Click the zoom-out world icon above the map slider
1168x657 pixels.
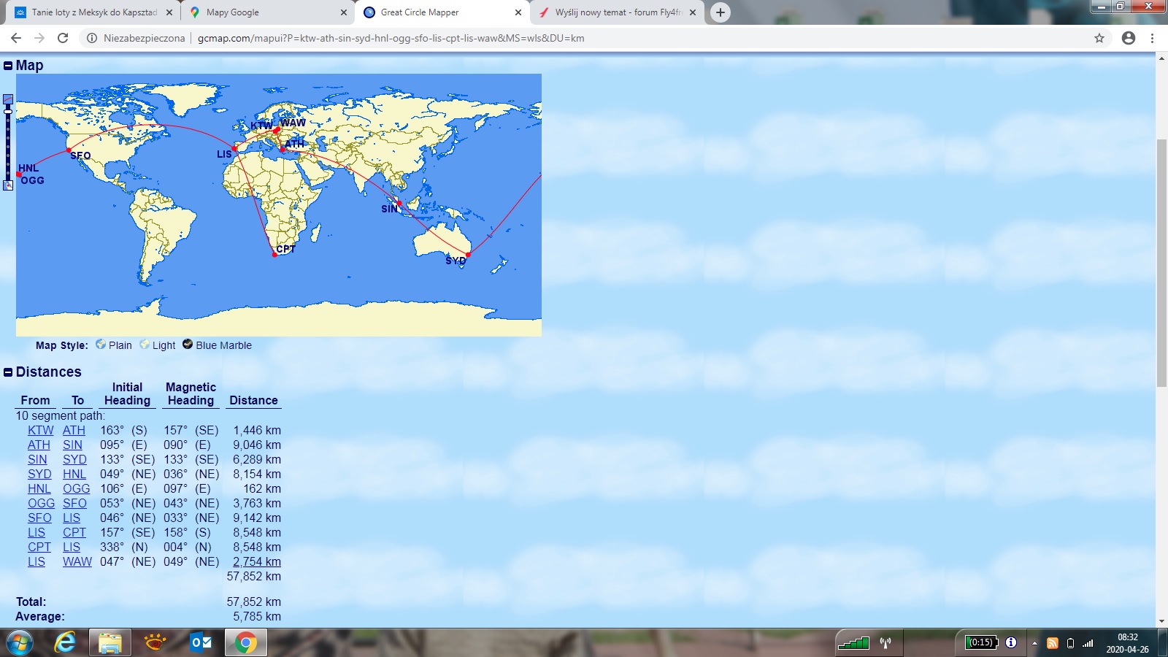point(8,99)
